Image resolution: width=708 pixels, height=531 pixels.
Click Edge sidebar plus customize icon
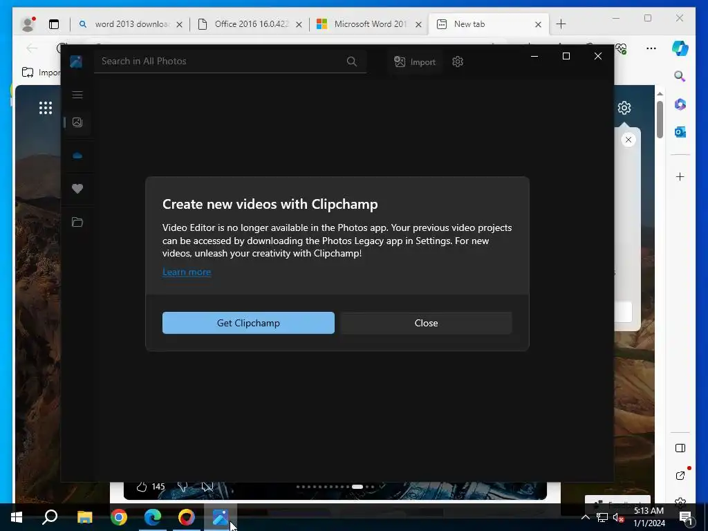[680, 176]
